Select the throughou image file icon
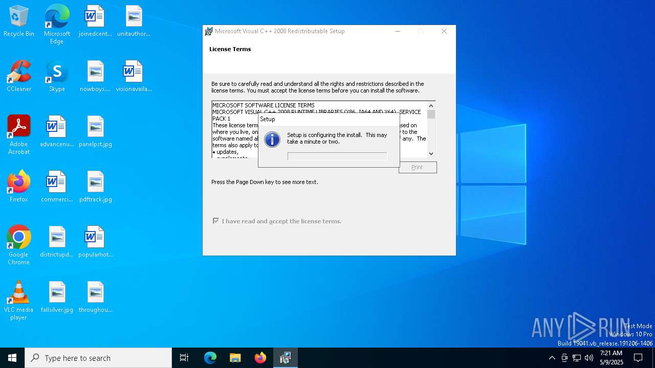 coord(95,297)
